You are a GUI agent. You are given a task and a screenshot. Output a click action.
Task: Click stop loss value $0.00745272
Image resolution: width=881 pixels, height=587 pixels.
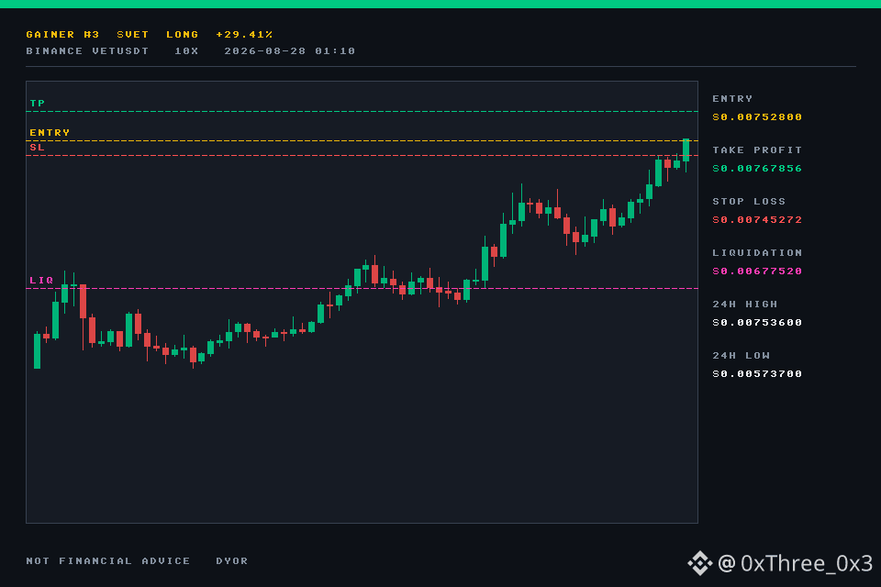(757, 219)
